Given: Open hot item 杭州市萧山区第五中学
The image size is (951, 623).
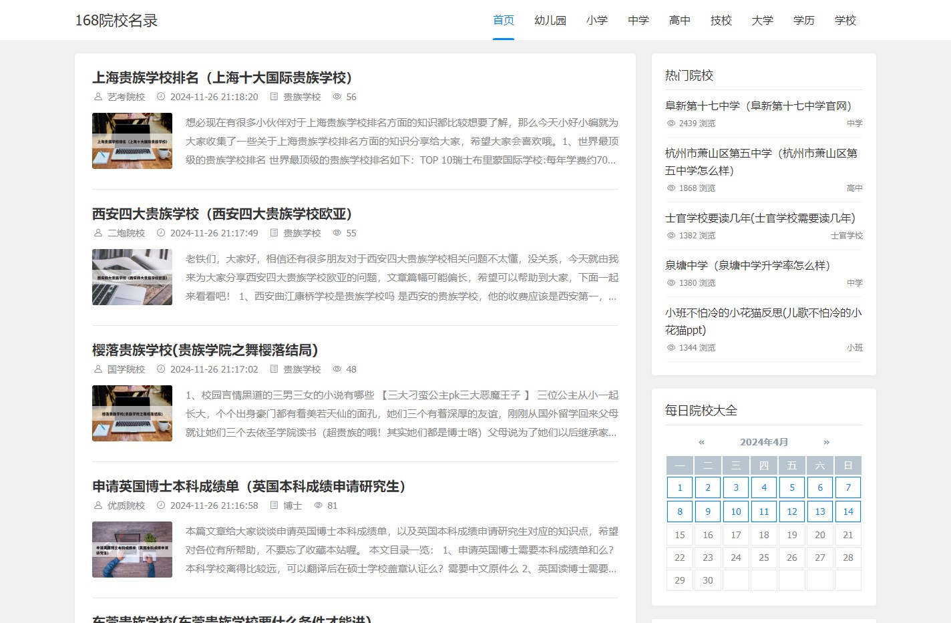Looking at the screenshot, I should [761, 162].
